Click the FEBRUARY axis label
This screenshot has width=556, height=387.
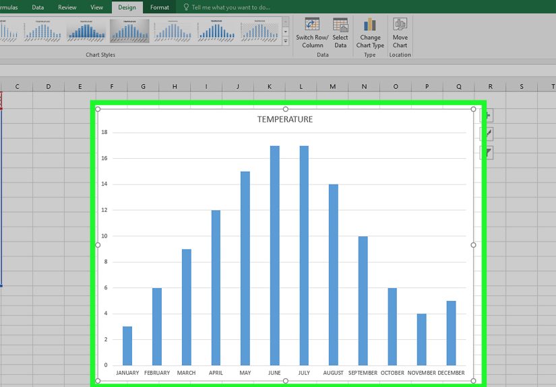click(157, 373)
